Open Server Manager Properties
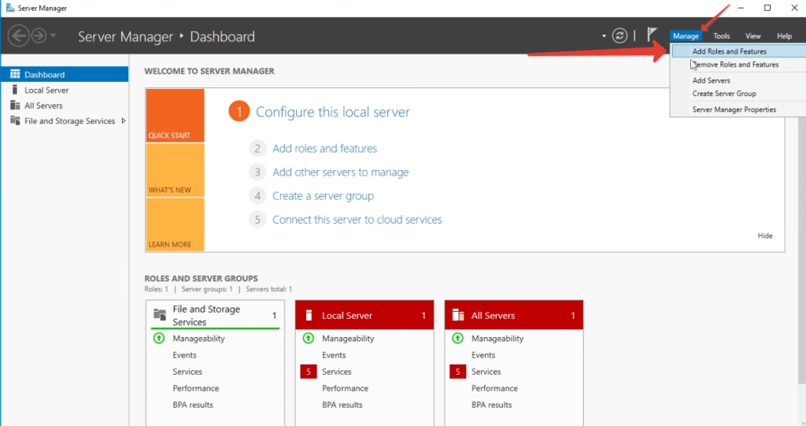Viewport: 806px width, 426px height. click(738, 109)
